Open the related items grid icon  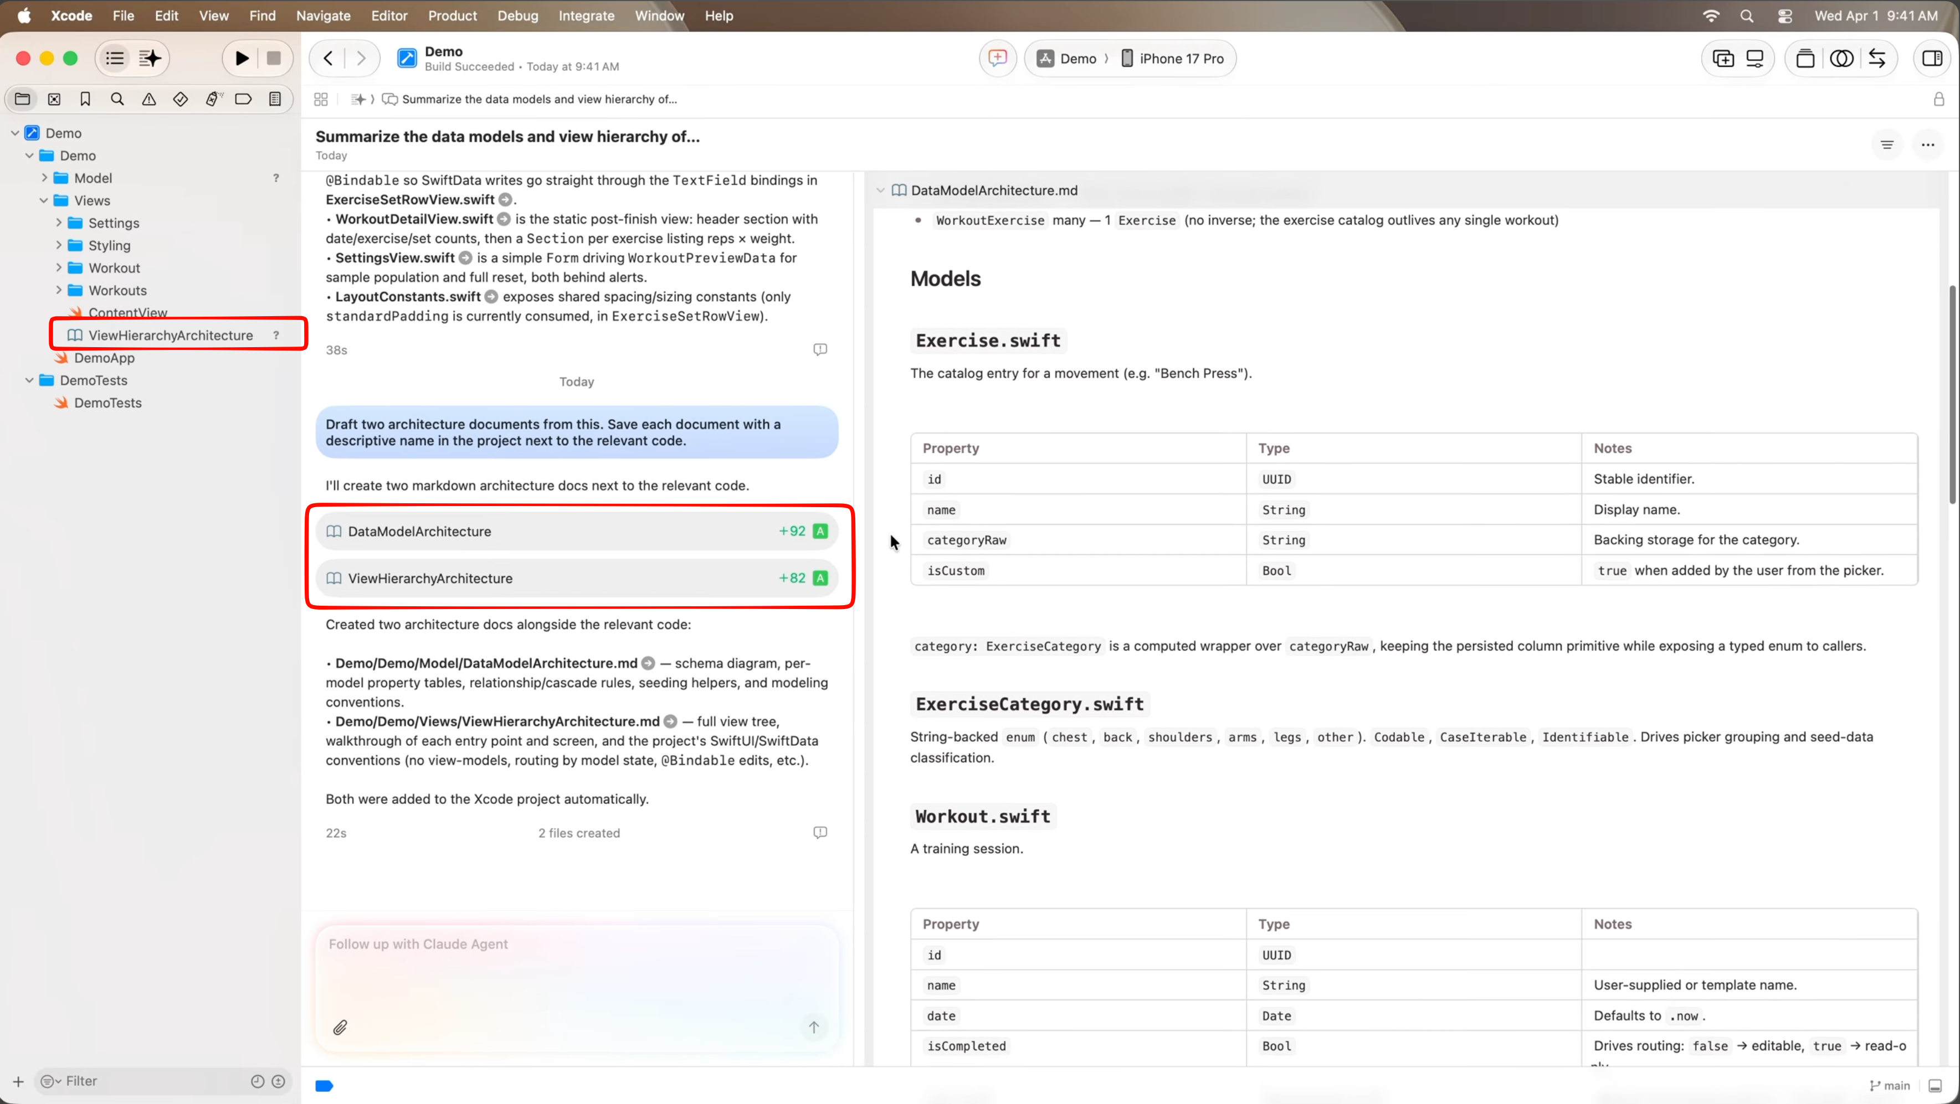pyautogui.click(x=321, y=100)
